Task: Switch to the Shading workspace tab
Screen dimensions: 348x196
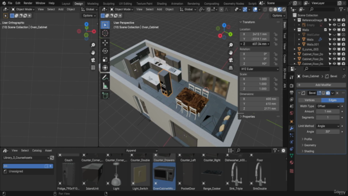Action: [161, 4]
